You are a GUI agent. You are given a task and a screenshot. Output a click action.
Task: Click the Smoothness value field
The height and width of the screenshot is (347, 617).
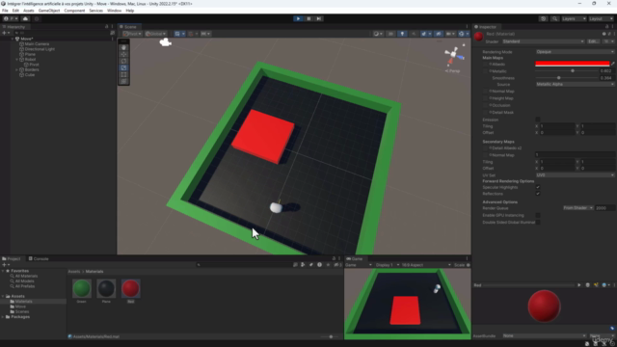(606, 78)
